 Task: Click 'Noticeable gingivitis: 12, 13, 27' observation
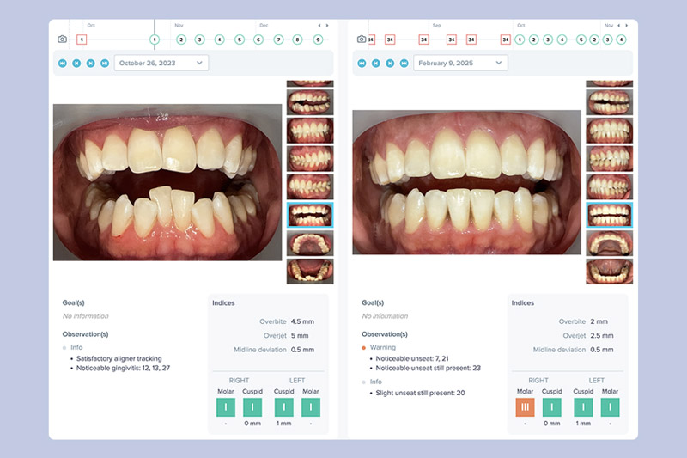[x=123, y=368]
